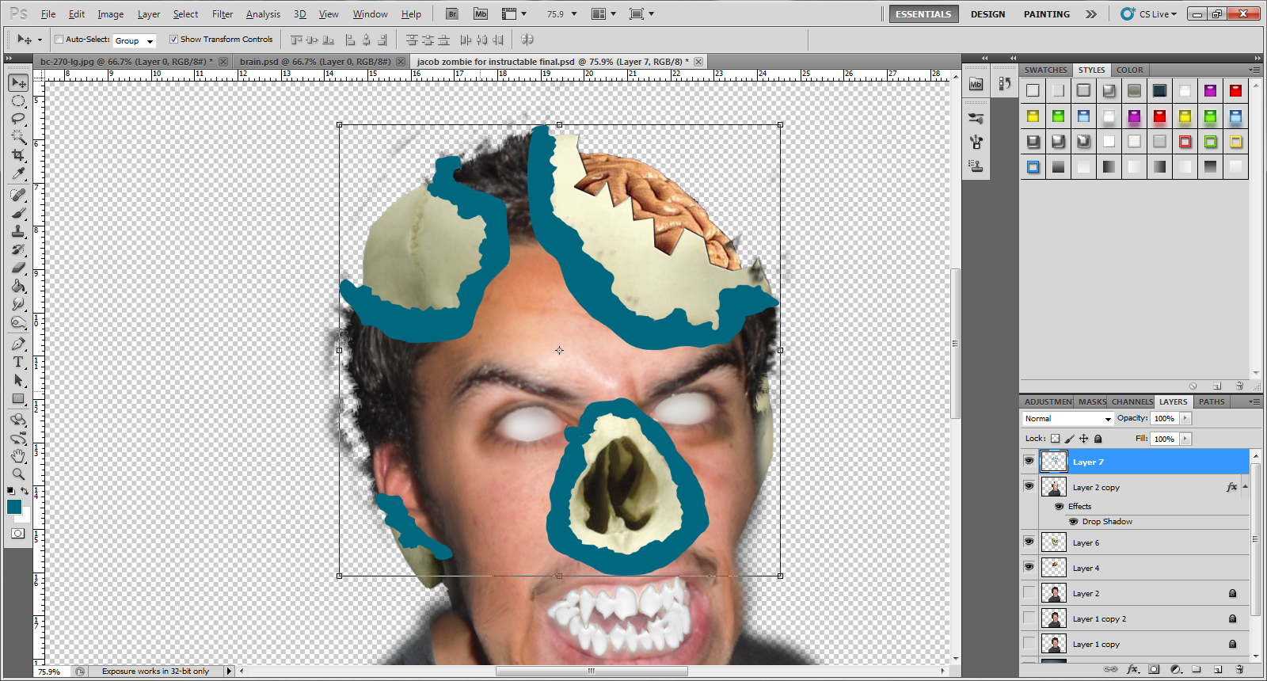Open the Analysis menu

[263, 14]
